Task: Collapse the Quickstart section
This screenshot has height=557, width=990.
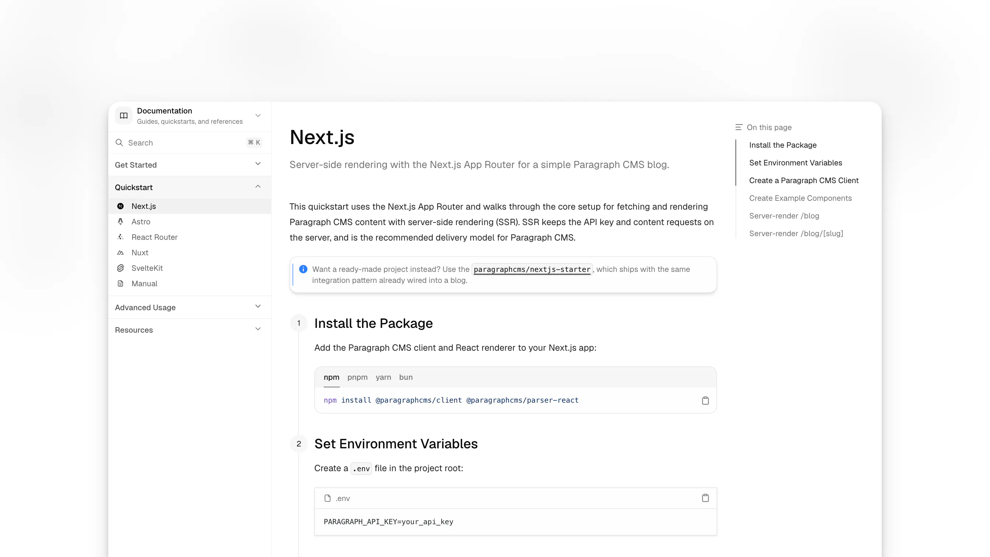Action: tap(189, 187)
